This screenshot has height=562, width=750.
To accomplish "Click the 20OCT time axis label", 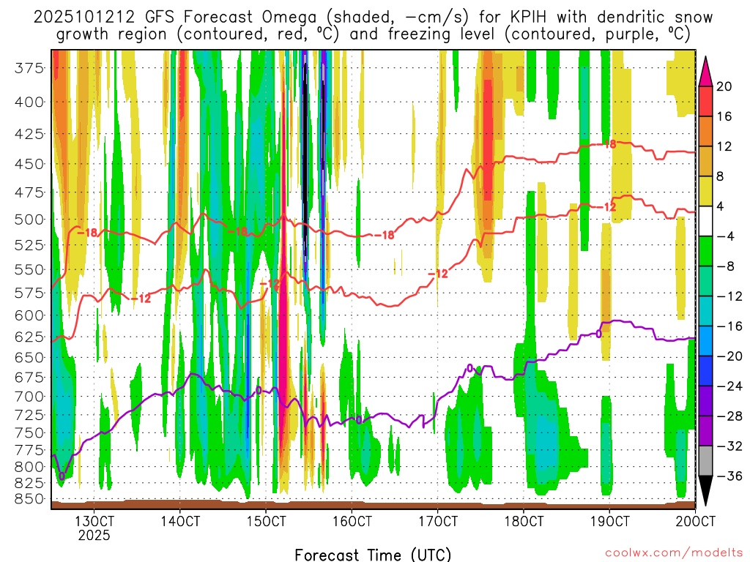I will (x=695, y=521).
